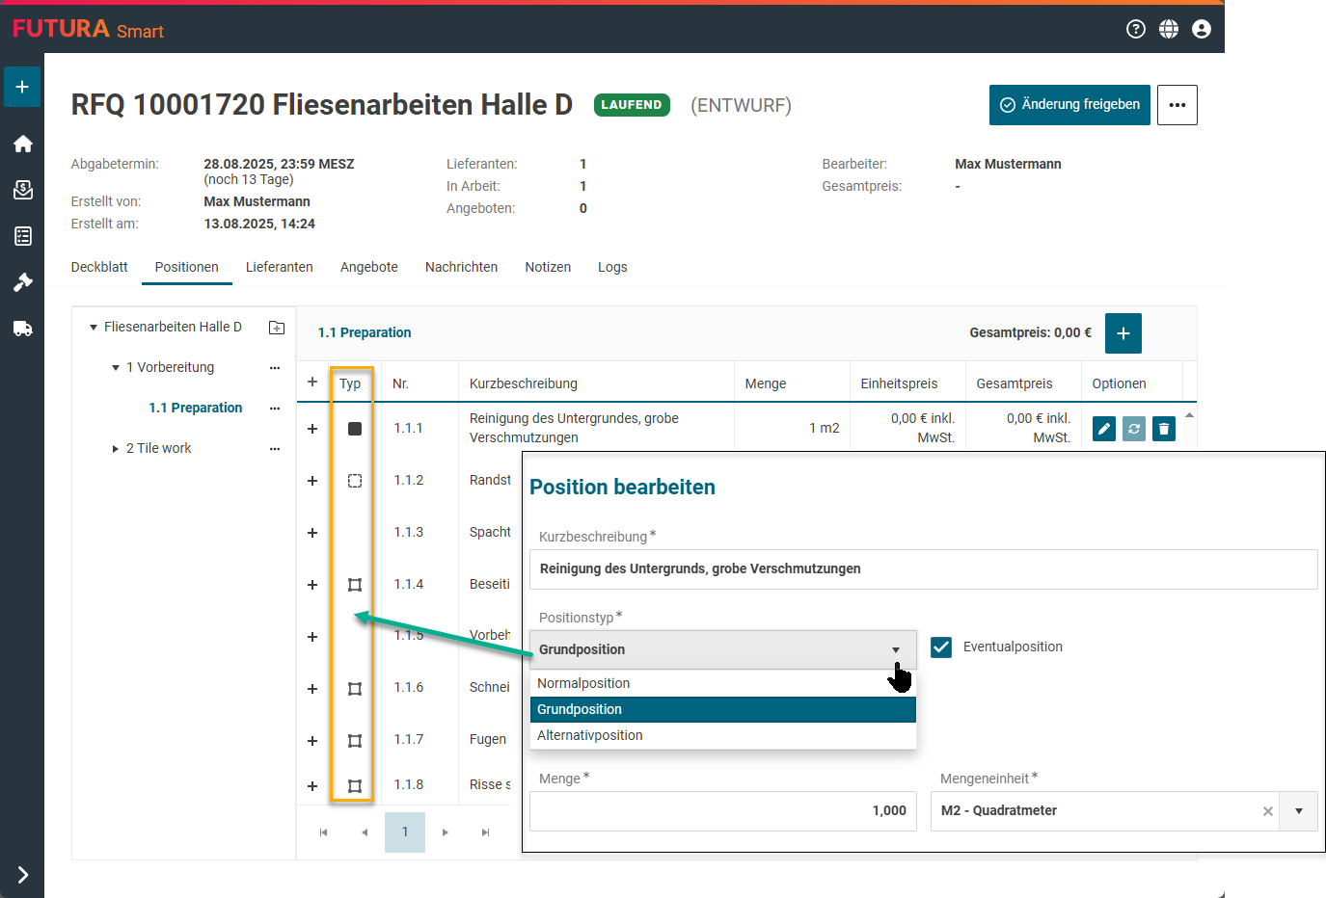Open the user account profile icon
Viewport: 1326px width, 898px height.
[1202, 29]
